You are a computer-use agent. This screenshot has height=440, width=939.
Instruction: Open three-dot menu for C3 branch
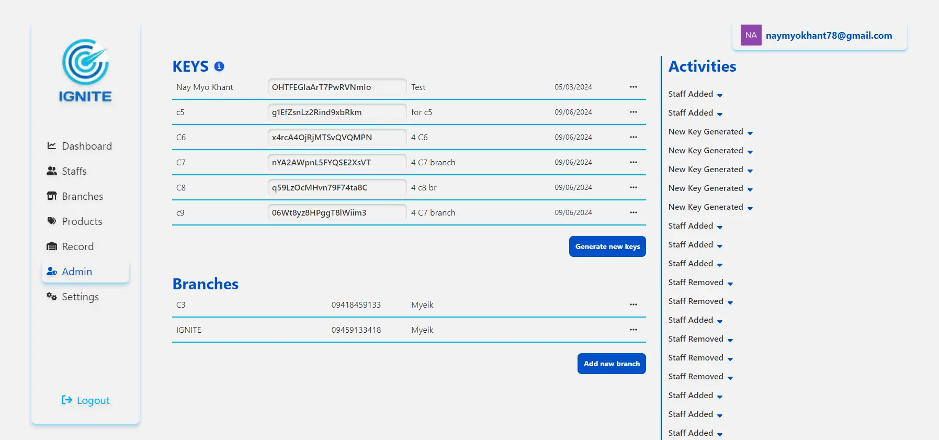point(633,304)
